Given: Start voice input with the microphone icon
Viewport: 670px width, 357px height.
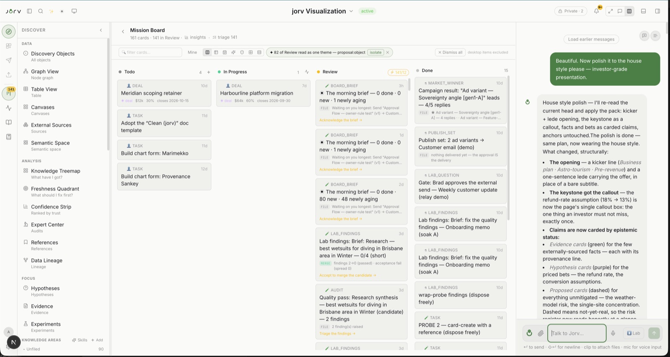Looking at the screenshot, I should [613, 333].
